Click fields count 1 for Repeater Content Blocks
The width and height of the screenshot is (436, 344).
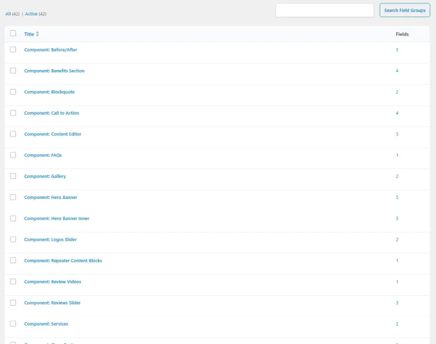(x=397, y=261)
